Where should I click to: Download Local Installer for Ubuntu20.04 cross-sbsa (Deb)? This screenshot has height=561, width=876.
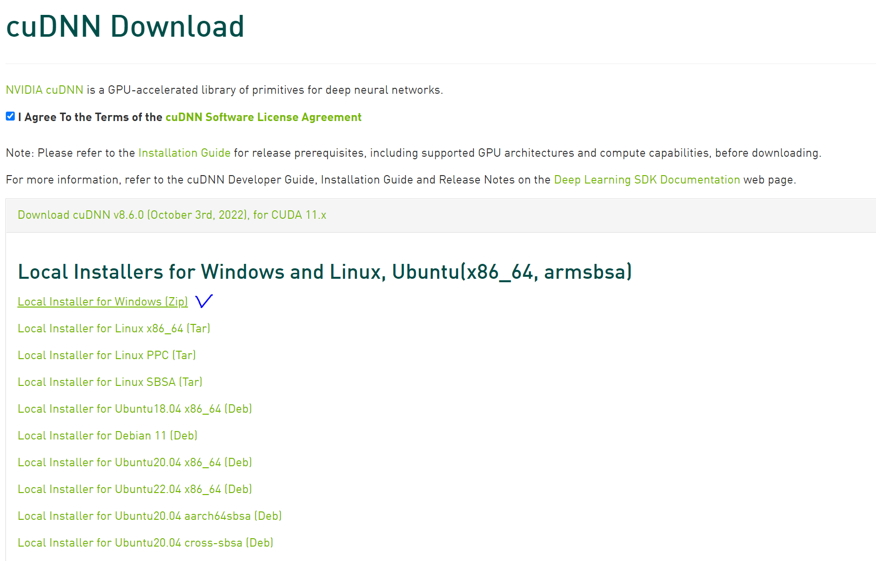pyautogui.click(x=145, y=543)
